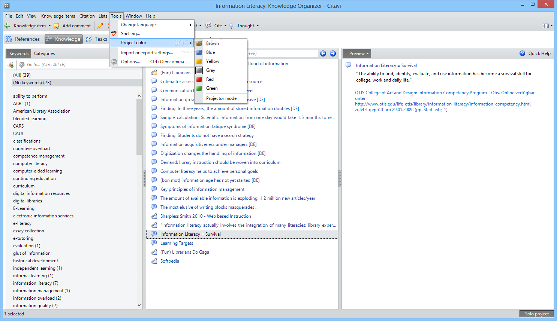557x321 pixels.
Task: Click the gear icon beside Go to field
Action: [22, 65]
